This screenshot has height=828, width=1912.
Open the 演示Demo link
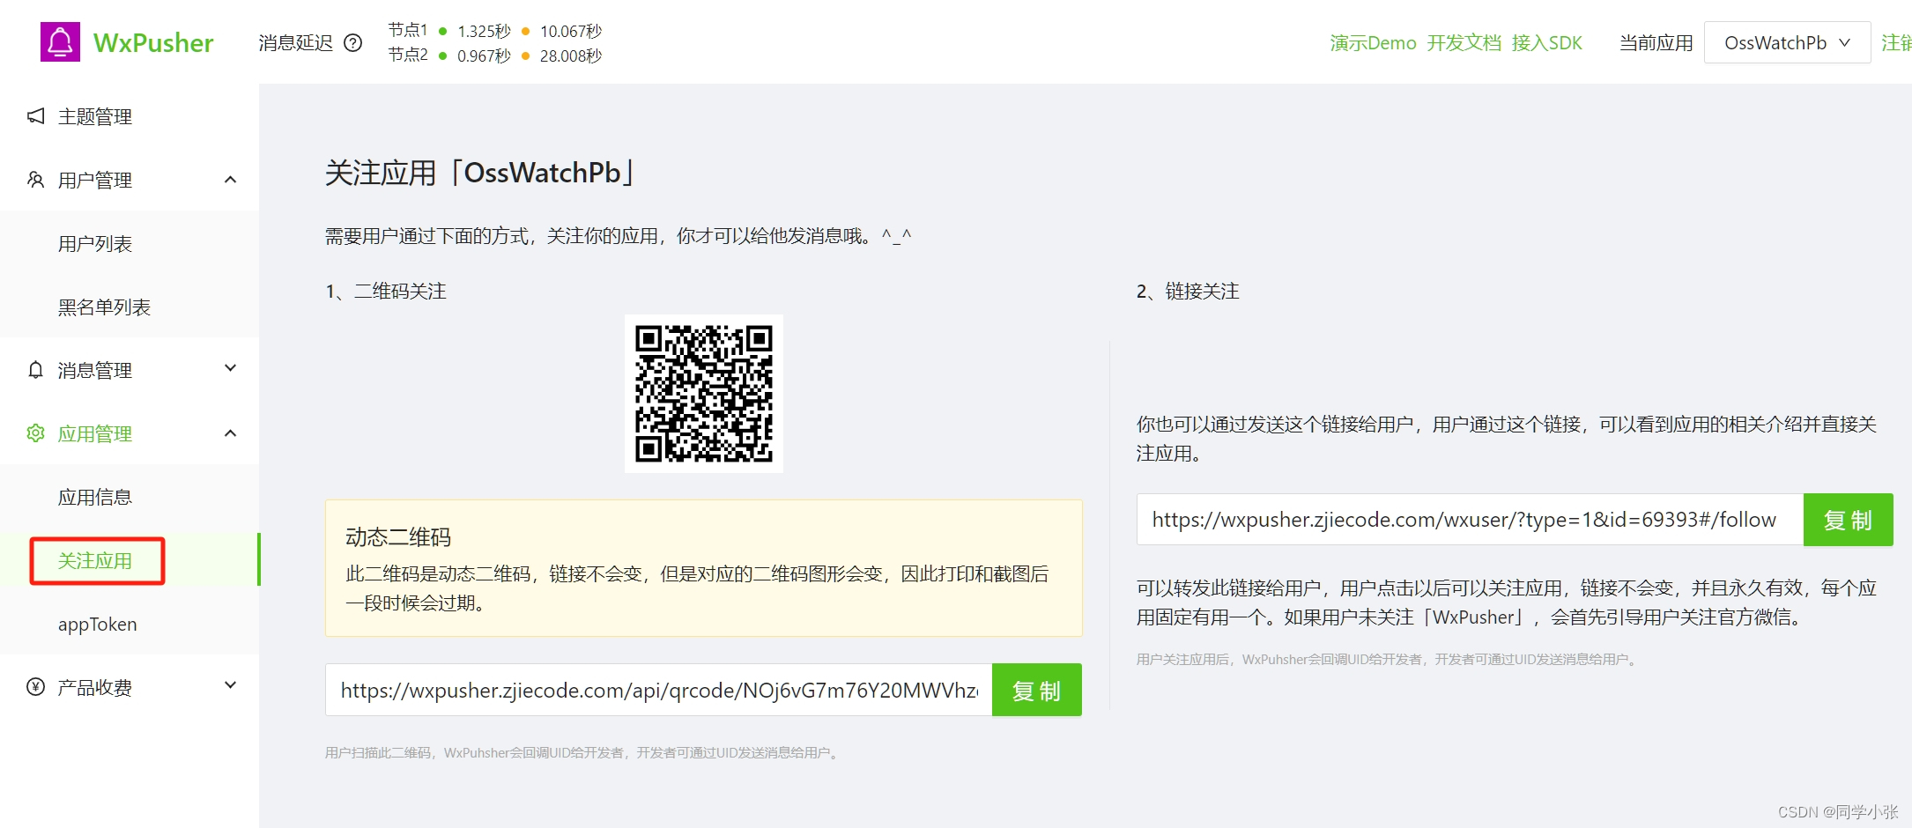point(1373,43)
